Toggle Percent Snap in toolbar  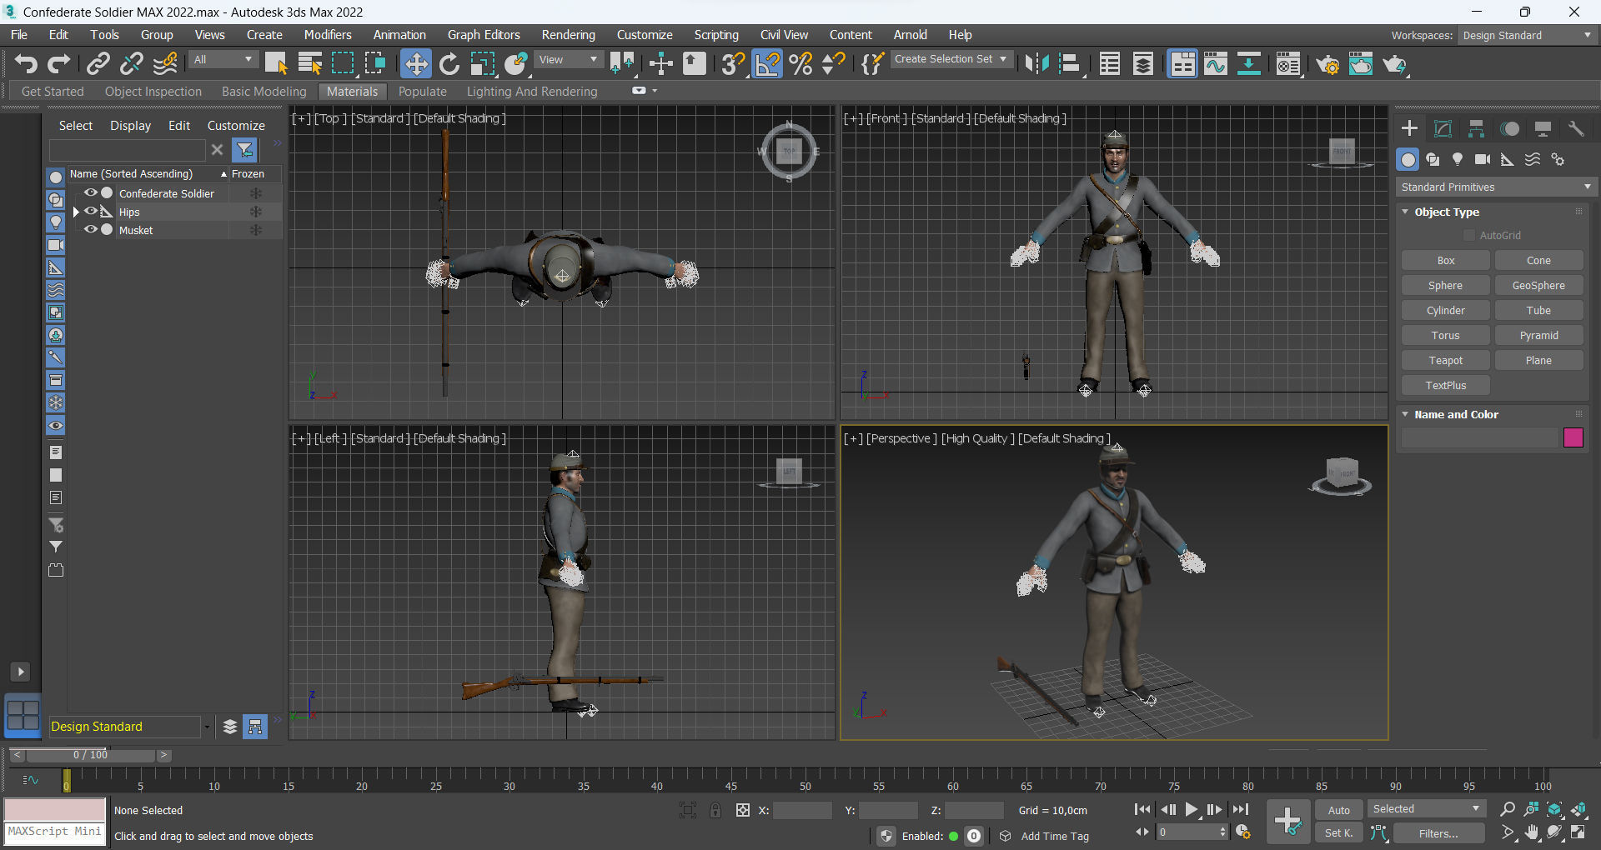tap(800, 63)
